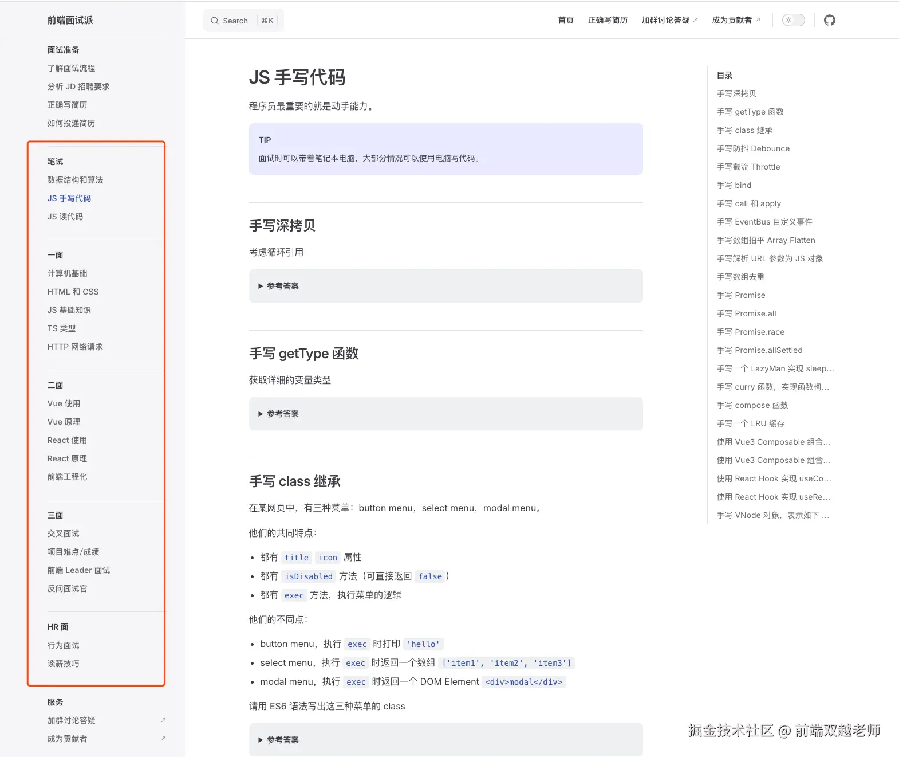Open sidebar 加群讨论答疑 service link
The width and height of the screenshot is (899, 757).
coord(71,720)
